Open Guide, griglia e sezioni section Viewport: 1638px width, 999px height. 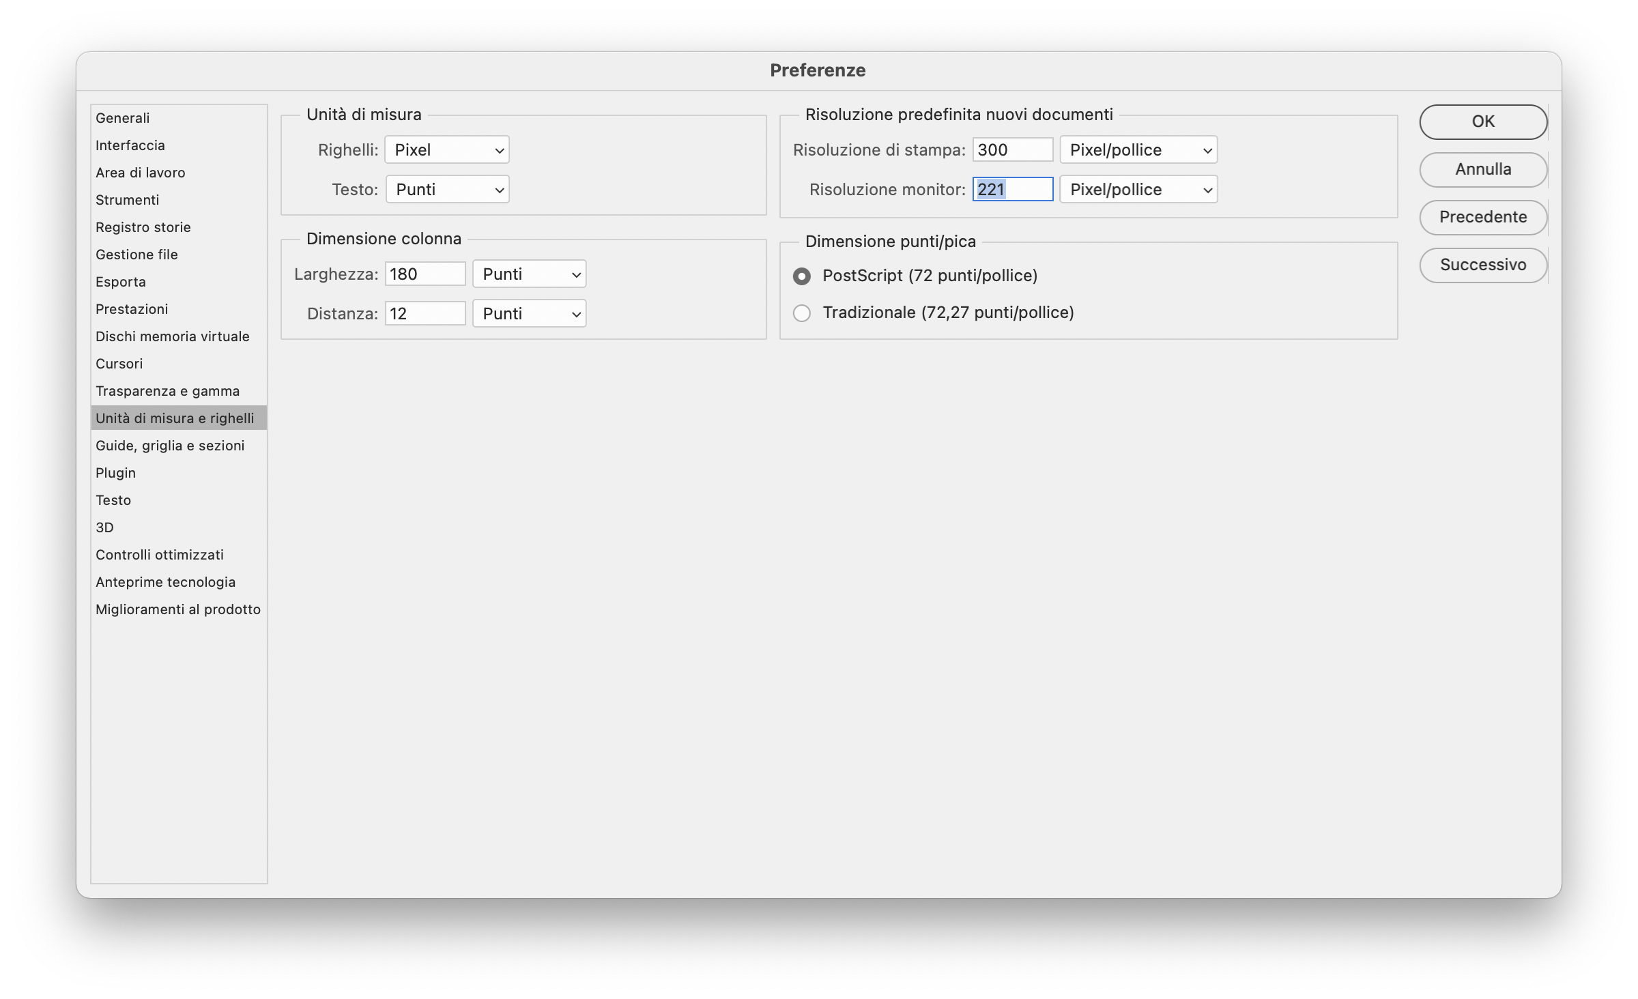tap(170, 446)
